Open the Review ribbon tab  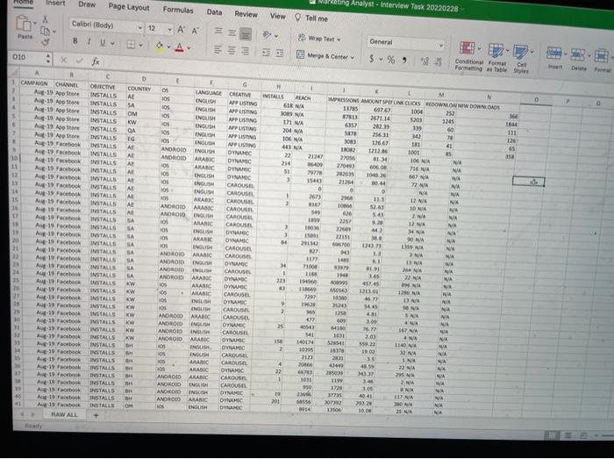point(246,14)
